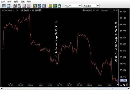Click the yellow grid toolbar icon
The image size is (130, 90).
point(50,6)
